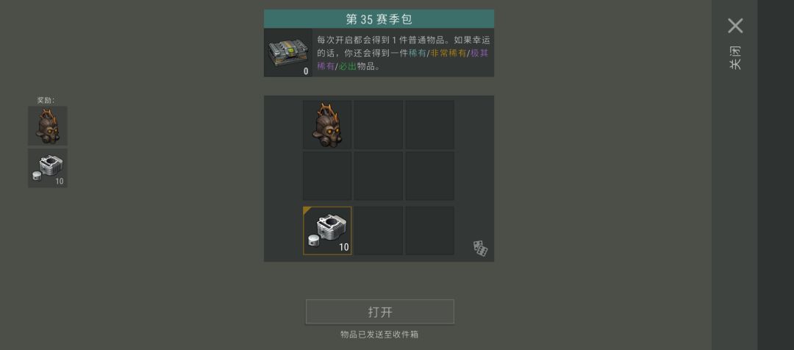Screen dimensions: 794x350
Task: Click the empty slot right of the piston item
Action: click(x=379, y=230)
